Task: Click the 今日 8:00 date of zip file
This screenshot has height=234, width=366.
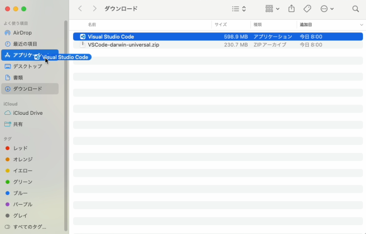Action: (x=311, y=45)
